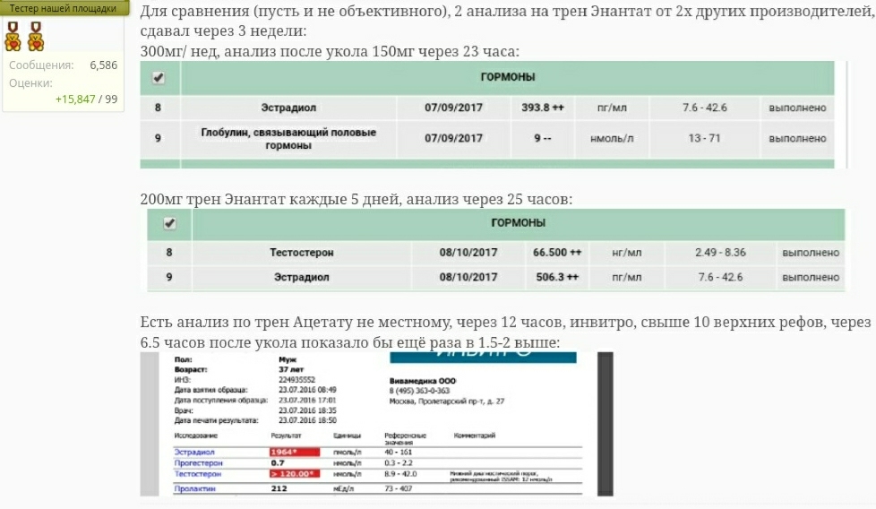
Task: Click the Эстрадиол cell dated 07/09/2017
Action: click(x=288, y=108)
